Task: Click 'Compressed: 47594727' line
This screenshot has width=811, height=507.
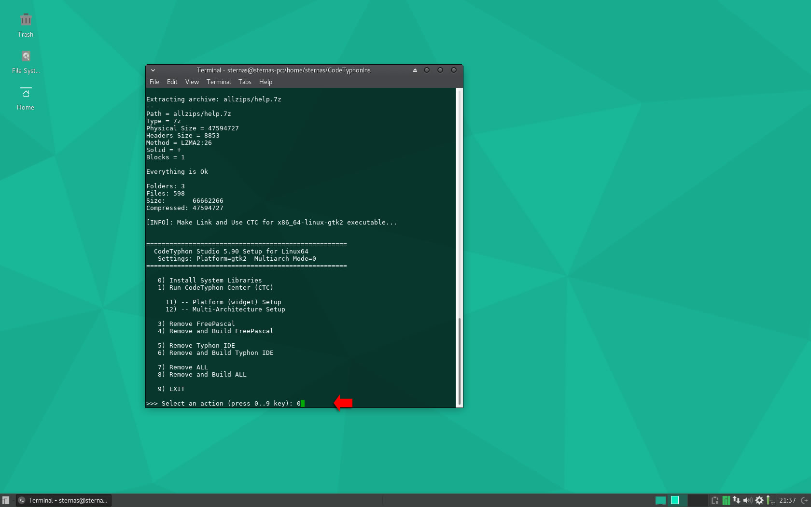Action: [184, 208]
